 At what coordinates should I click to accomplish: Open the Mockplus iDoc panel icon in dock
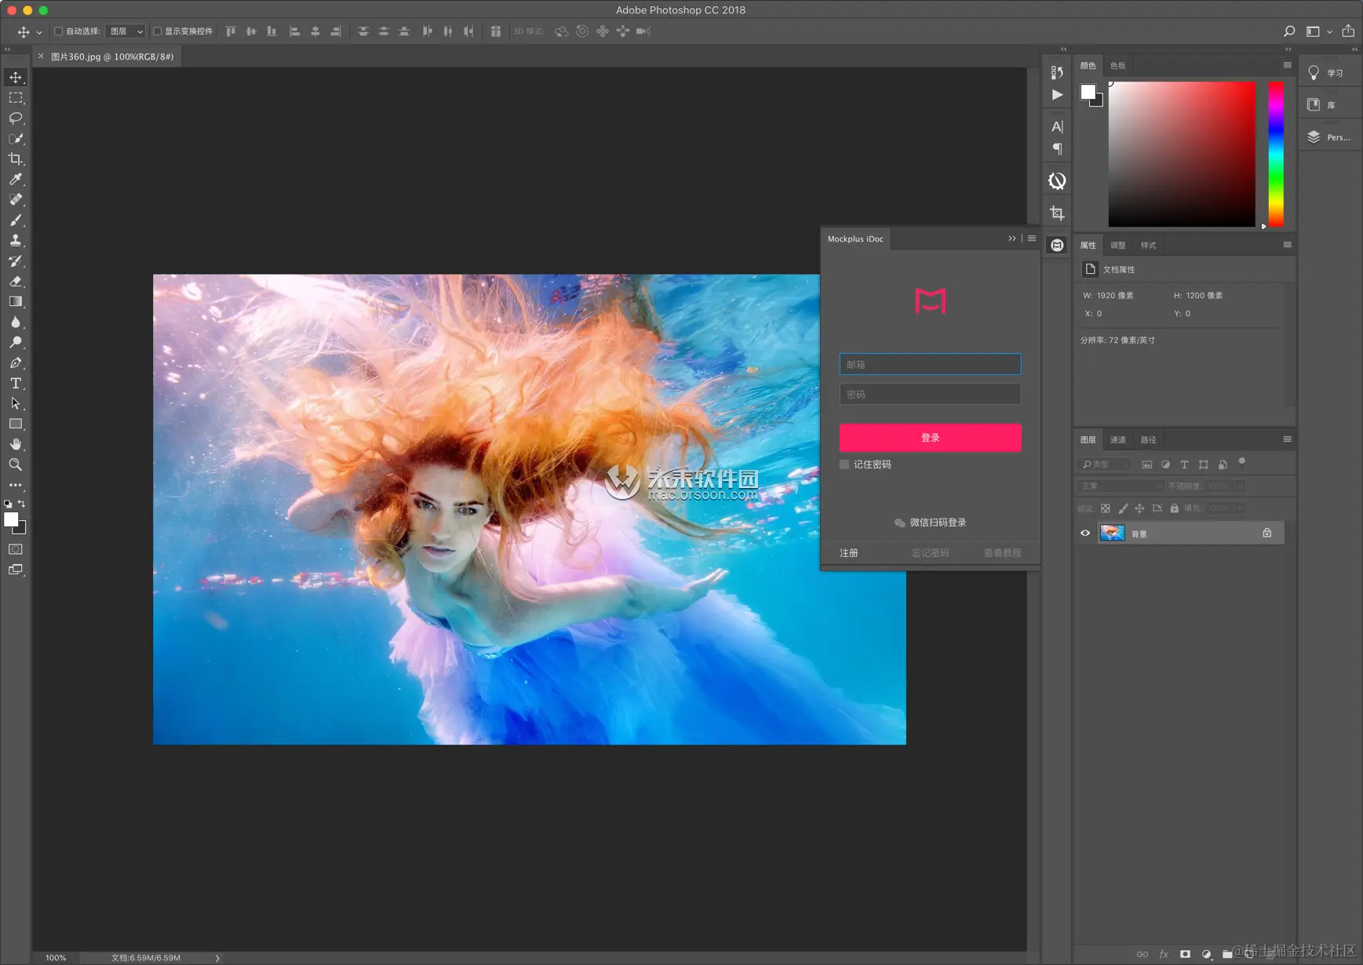[1057, 246]
